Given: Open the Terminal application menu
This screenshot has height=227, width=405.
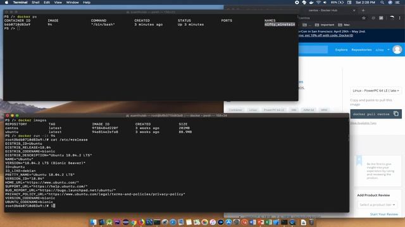Looking at the screenshot, I should coord(20,3).
